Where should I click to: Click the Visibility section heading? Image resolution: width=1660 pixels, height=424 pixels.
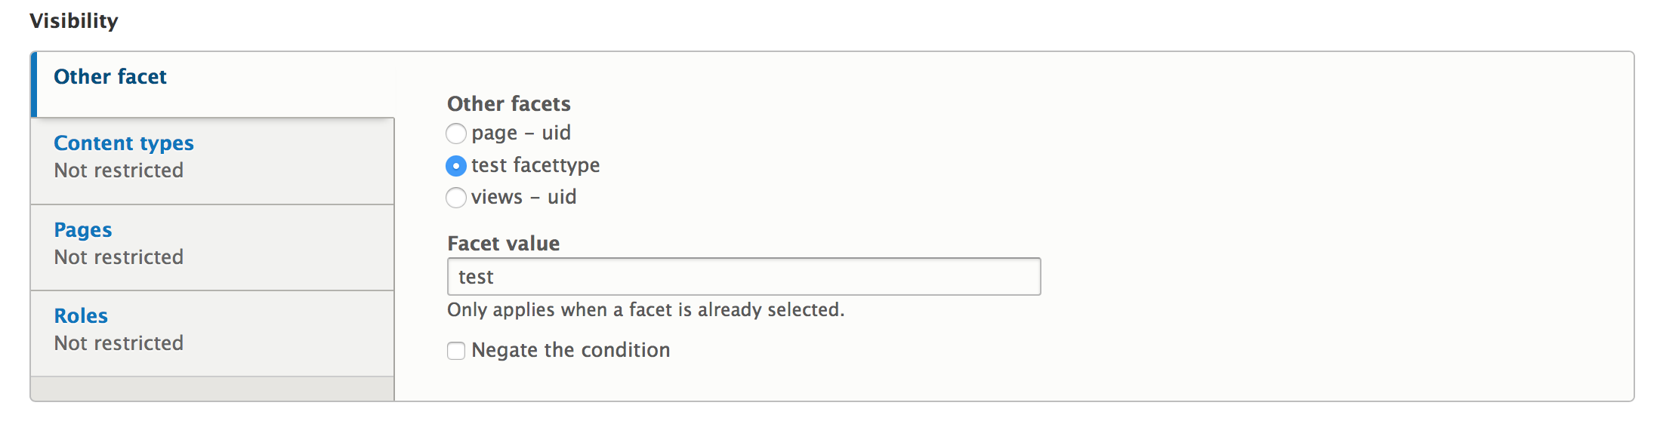(74, 21)
